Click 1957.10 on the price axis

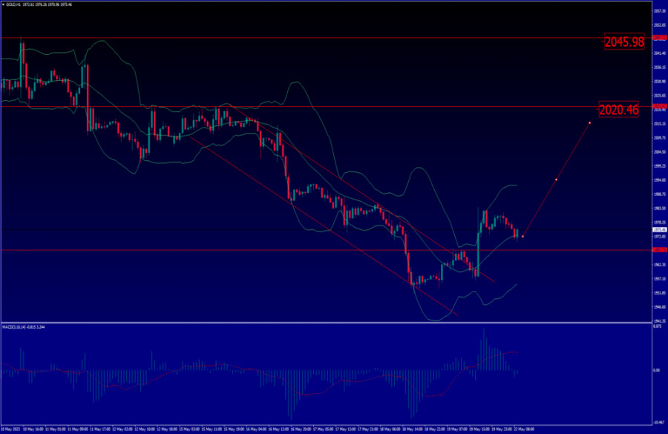point(660,278)
